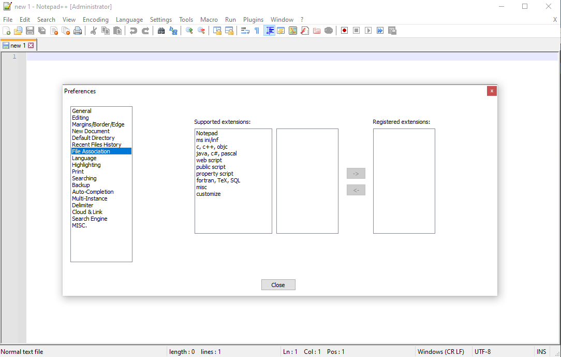The image size is (561, 357).
Task: Click the Save file toolbar icon
Action: click(x=30, y=31)
